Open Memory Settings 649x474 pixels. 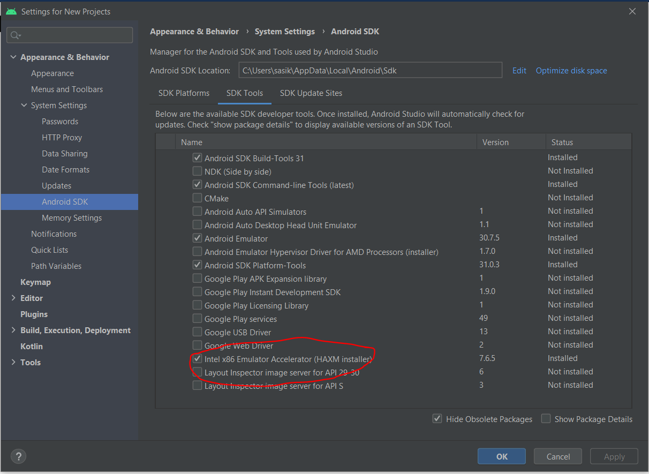[x=72, y=218]
